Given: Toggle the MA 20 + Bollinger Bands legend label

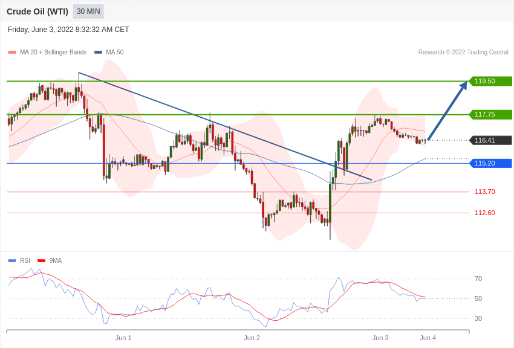Looking at the screenshot, I should (x=53, y=53).
